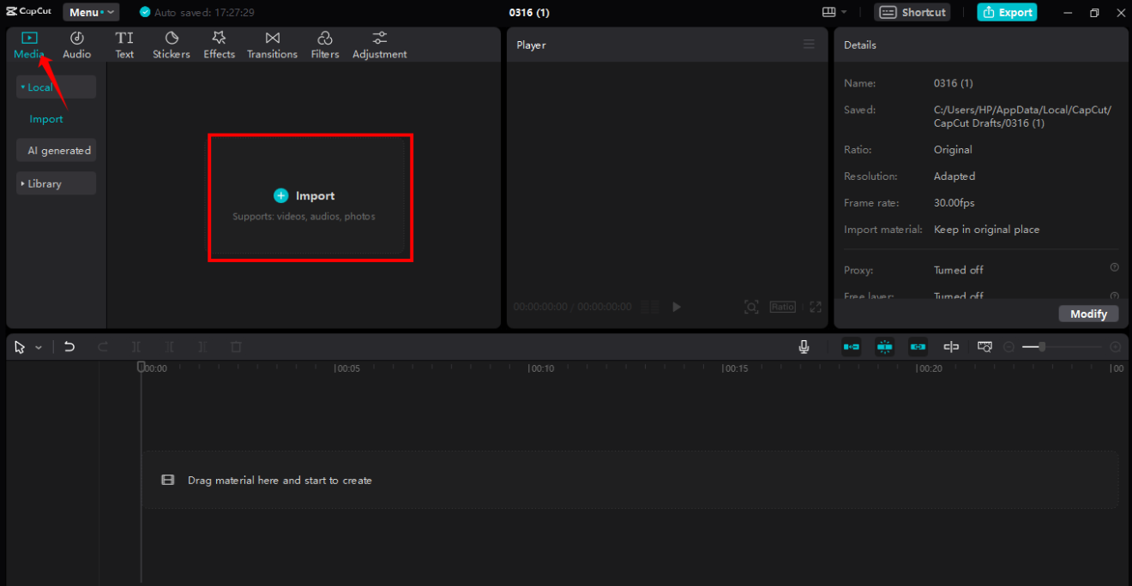Click the Record voiceover microphone
The image size is (1132, 586).
point(804,346)
